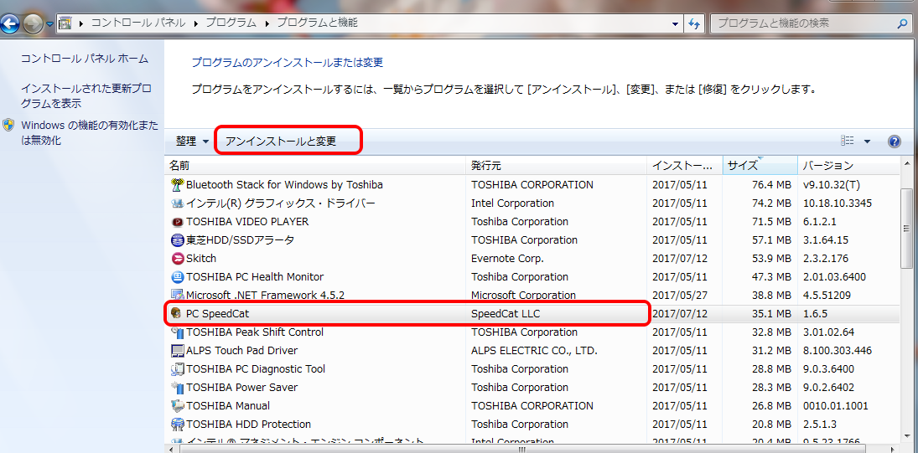Click the view mode icon in toolbar
The height and width of the screenshot is (453, 918).
tap(848, 142)
